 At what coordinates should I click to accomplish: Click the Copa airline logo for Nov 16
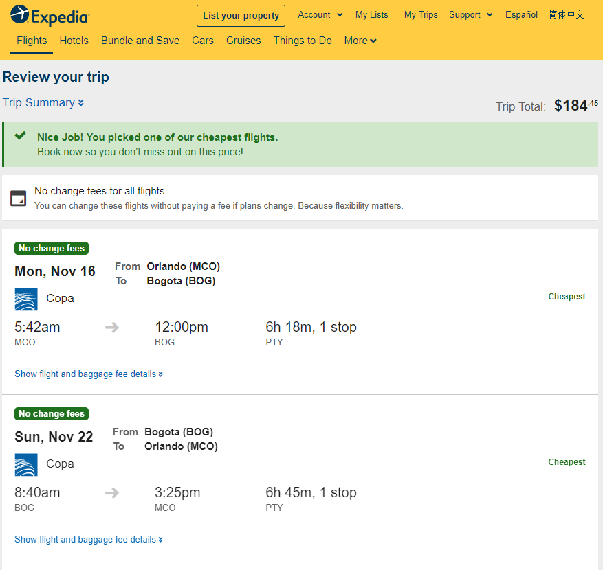pos(26,299)
